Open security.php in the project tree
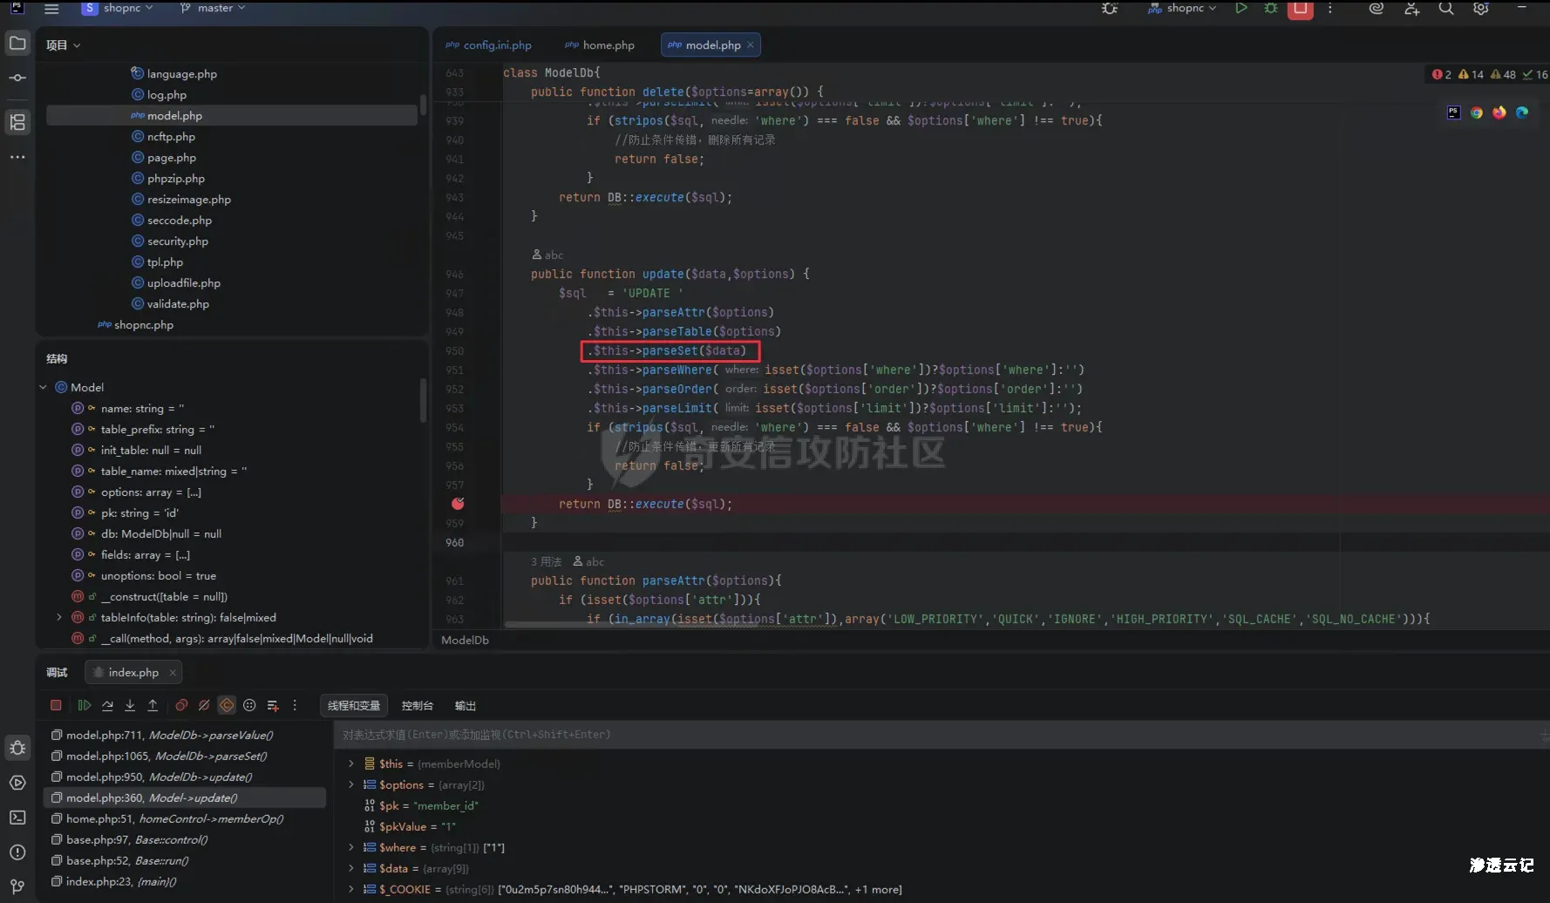The height and width of the screenshot is (903, 1550). coord(177,241)
